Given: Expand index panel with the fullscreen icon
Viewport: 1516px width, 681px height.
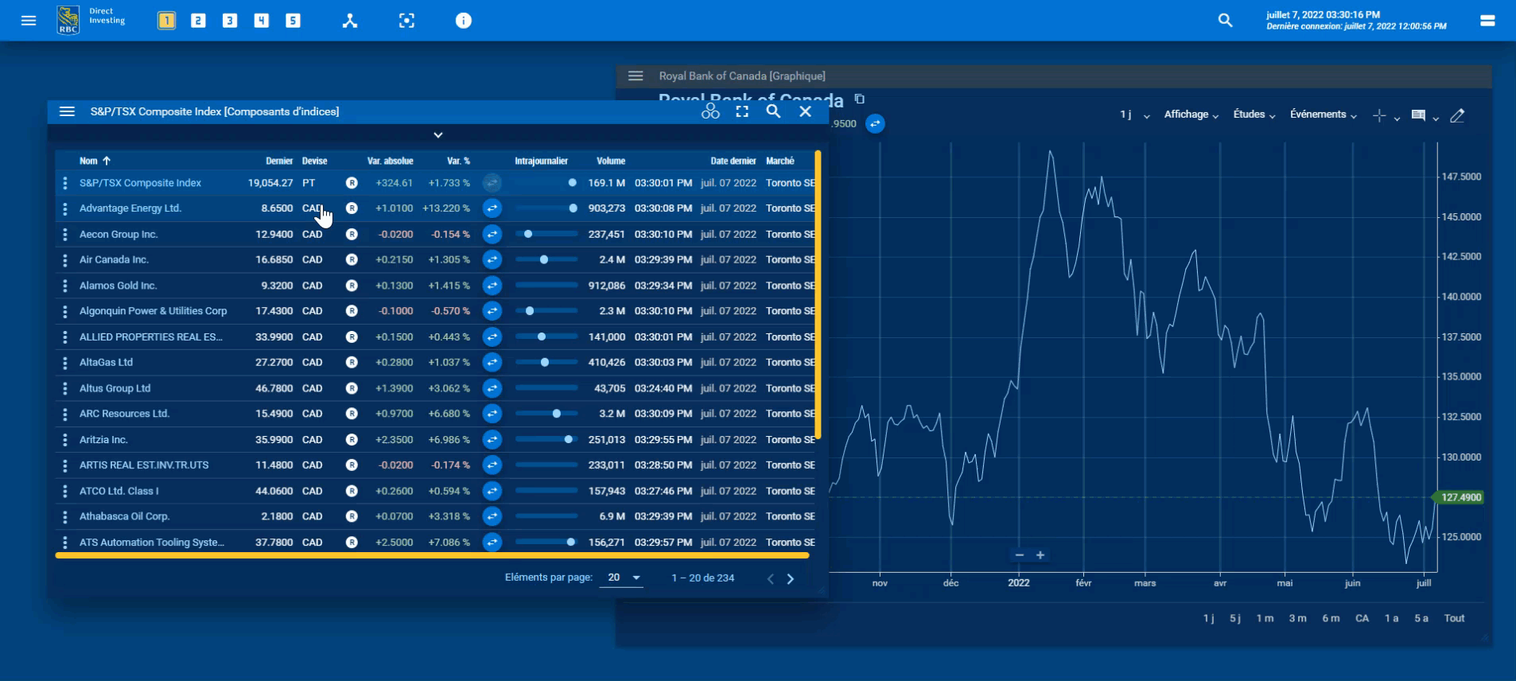Looking at the screenshot, I should coord(742,112).
